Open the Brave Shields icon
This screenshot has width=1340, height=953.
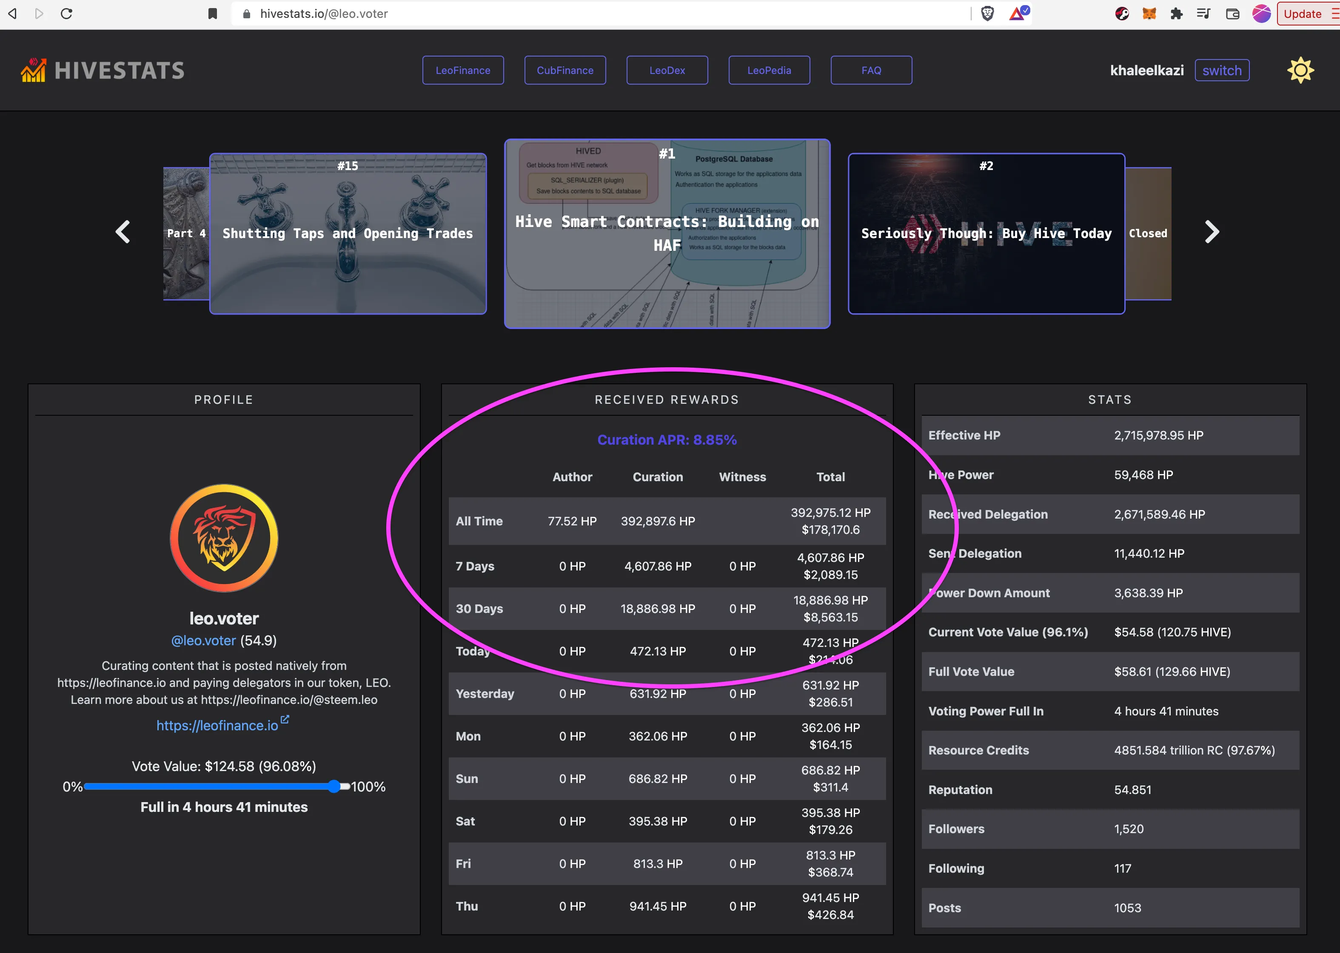[x=987, y=14]
